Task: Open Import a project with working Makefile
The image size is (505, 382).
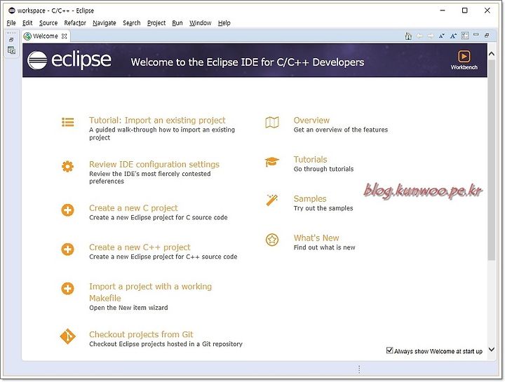Action: pyautogui.click(x=150, y=292)
